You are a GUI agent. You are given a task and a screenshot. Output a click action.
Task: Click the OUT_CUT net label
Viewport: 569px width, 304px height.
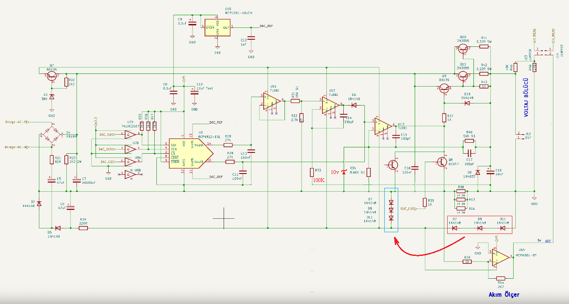coord(408,209)
